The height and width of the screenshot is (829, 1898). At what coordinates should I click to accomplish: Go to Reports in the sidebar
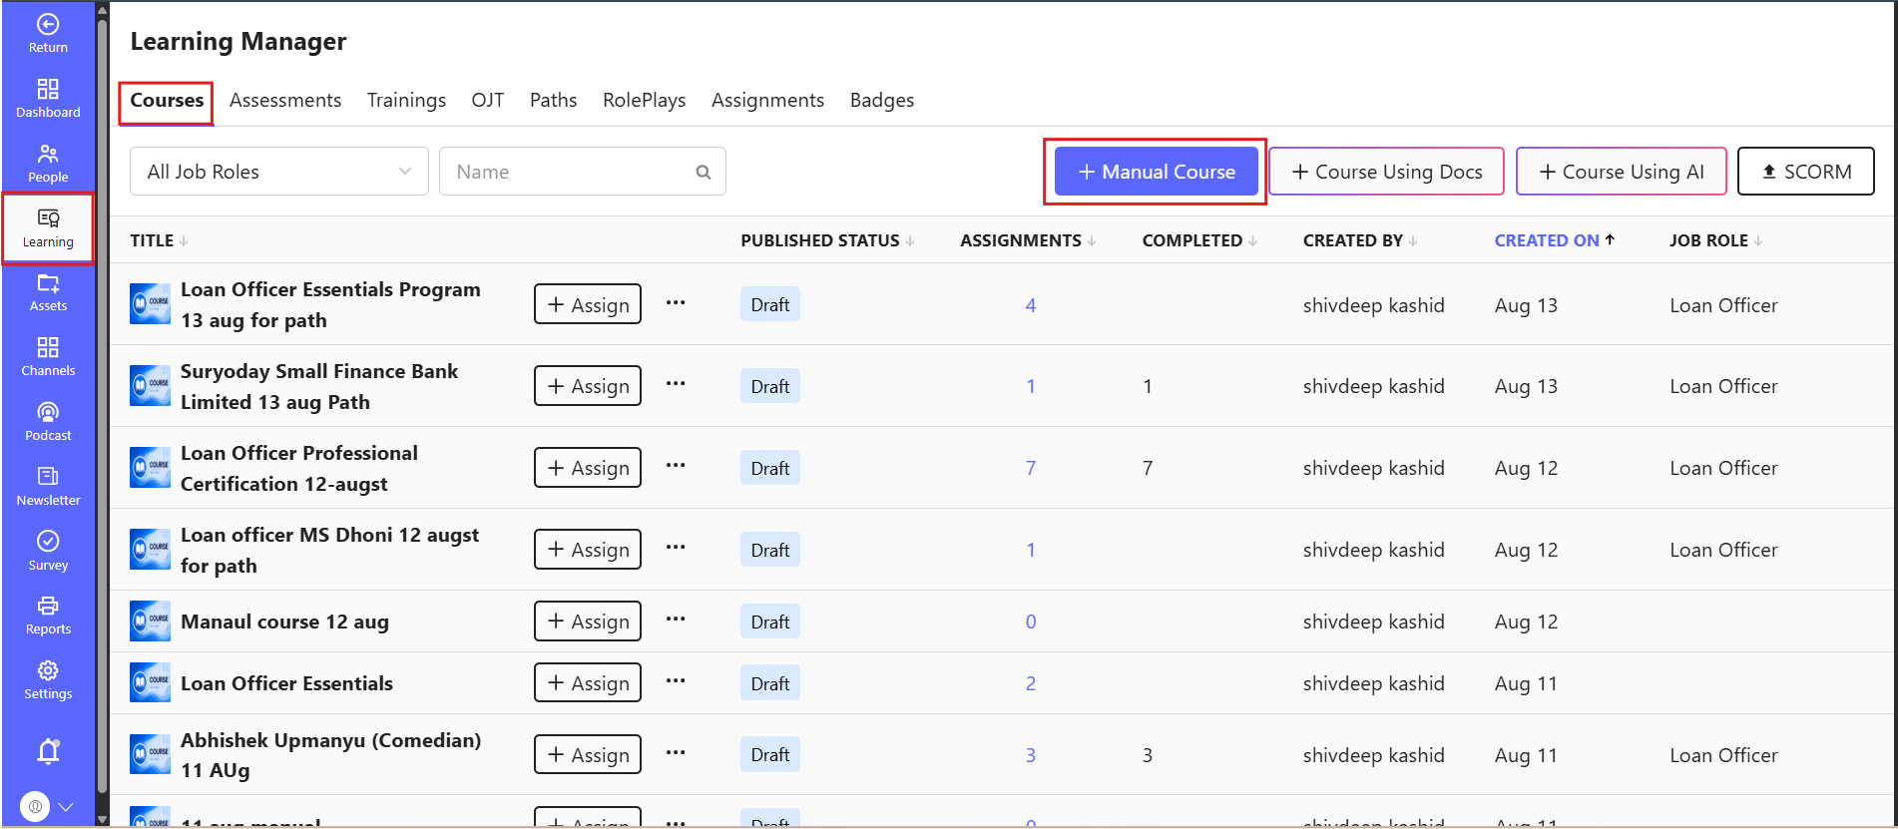tap(48, 616)
